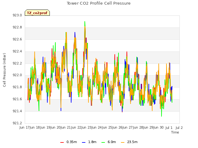The height and width of the screenshot is (148, 198).
Task: Click the Jun 23 x-axis date label
Action: (87, 128)
